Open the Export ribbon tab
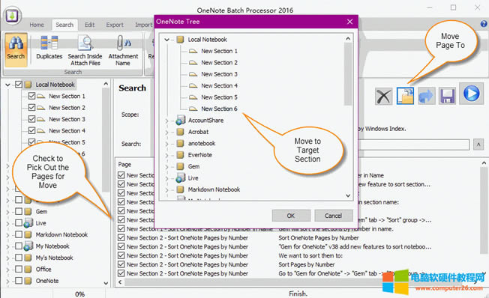 [115, 25]
